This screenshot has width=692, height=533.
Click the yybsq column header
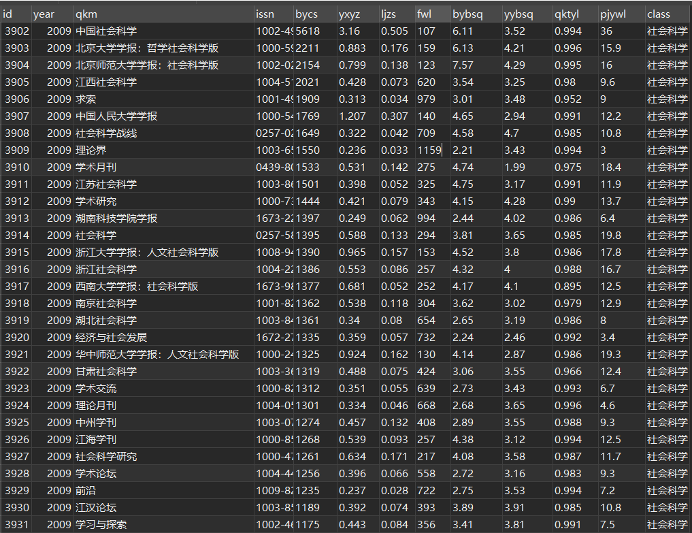click(x=527, y=14)
